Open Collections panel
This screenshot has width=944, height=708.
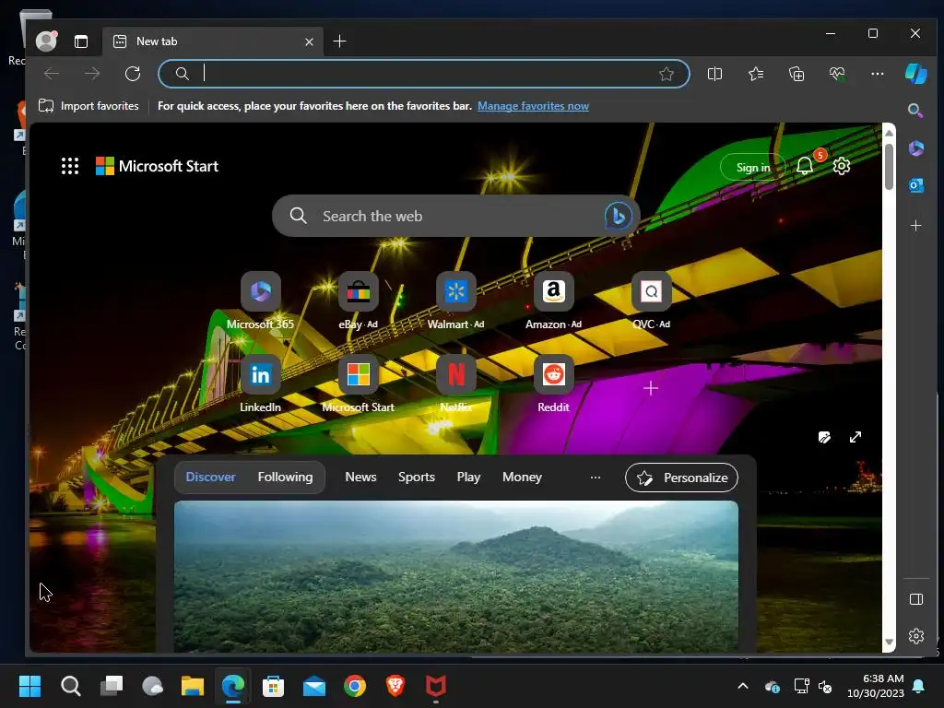pyautogui.click(x=796, y=74)
